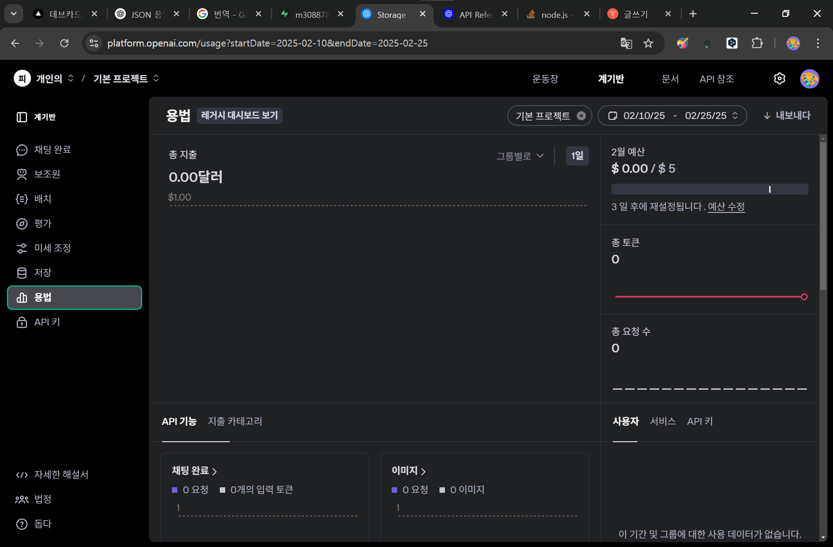The height and width of the screenshot is (547, 833).
Task: Click the 0.00달러 total spend value
Action: coord(196,177)
